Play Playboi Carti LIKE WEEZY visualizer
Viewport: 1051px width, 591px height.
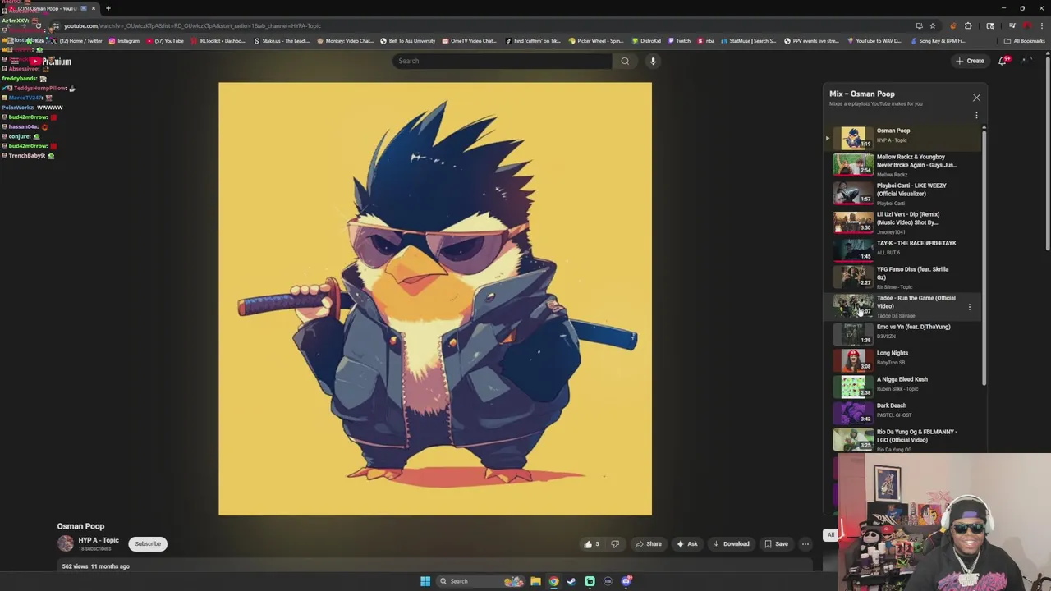(x=903, y=194)
